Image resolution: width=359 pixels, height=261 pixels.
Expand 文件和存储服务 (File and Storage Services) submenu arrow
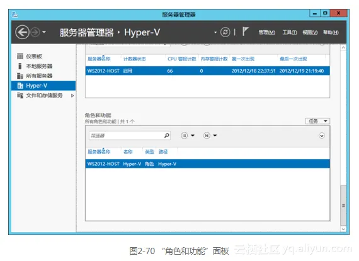[x=72, y=96]
